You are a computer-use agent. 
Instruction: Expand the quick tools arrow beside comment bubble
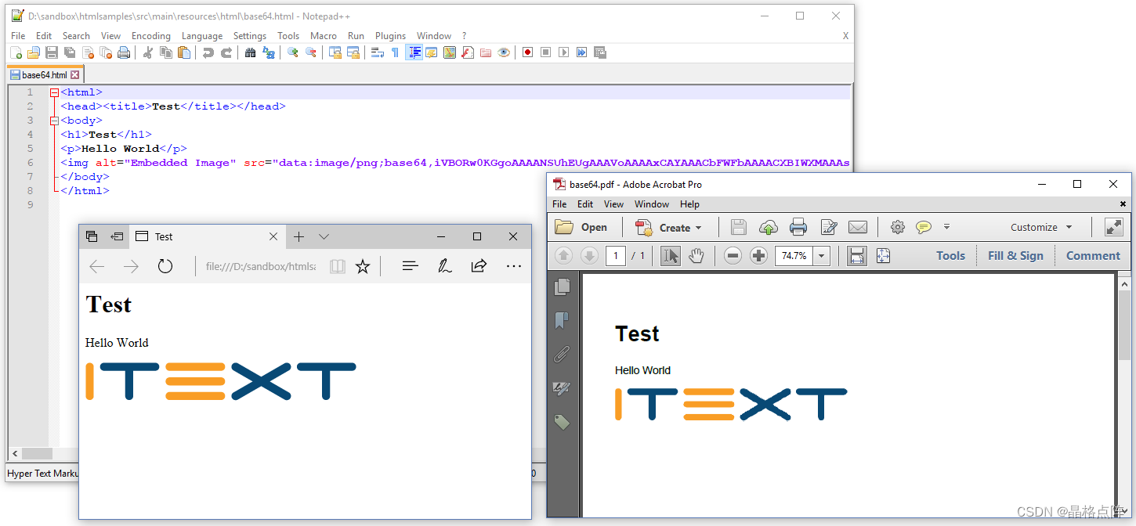(946, 227)
